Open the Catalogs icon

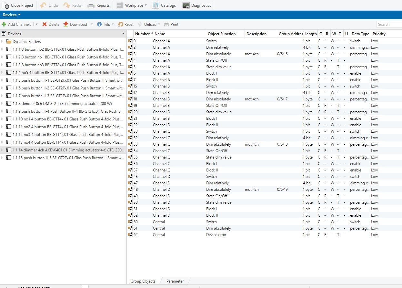tap(156, 5)
